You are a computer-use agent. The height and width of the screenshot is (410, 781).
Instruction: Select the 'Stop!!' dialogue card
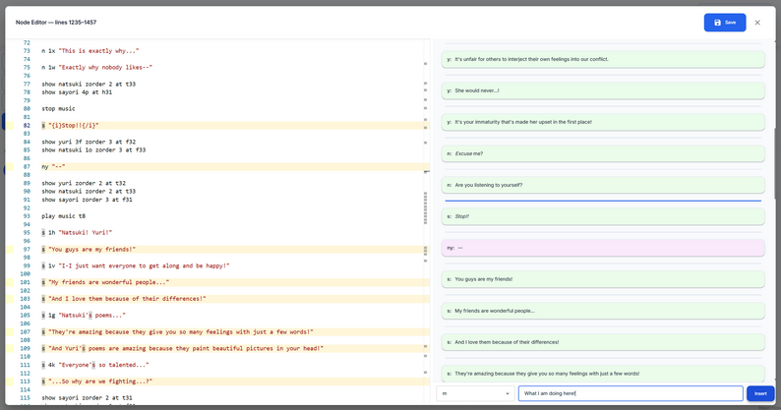[602, 216]
